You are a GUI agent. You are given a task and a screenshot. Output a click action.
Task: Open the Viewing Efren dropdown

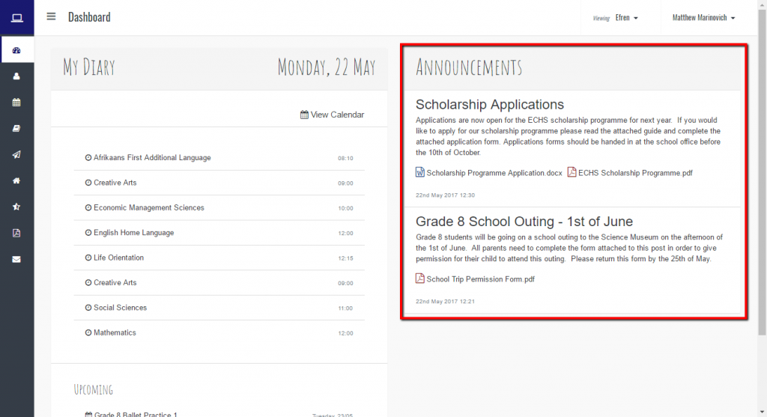pyautogui.click(x=616, y=18)
